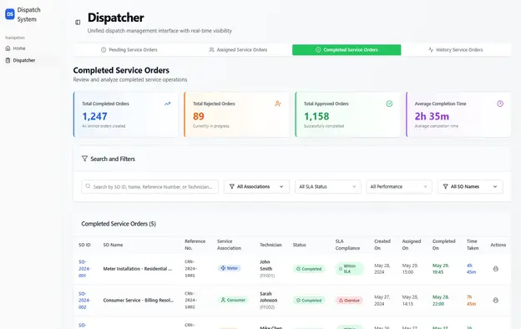Click the SLA Compliance column header
Screen dimensions: 521x329
point(347,245)
